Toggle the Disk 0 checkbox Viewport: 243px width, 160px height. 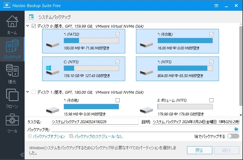pos(34,26)
